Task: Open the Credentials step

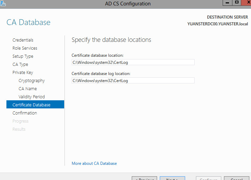Action: point(23,40)
